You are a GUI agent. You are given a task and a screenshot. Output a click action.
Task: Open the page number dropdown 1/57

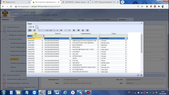coord(54,31)
